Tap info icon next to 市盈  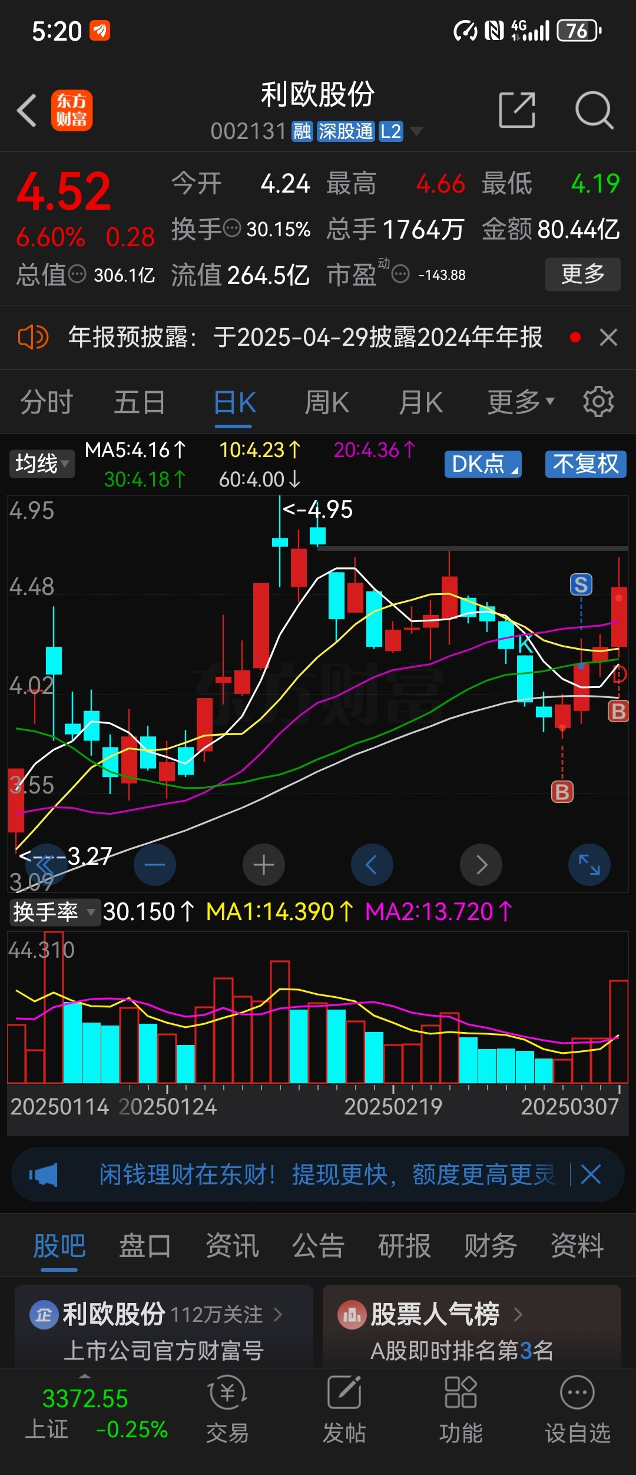(x=400, y=274)
